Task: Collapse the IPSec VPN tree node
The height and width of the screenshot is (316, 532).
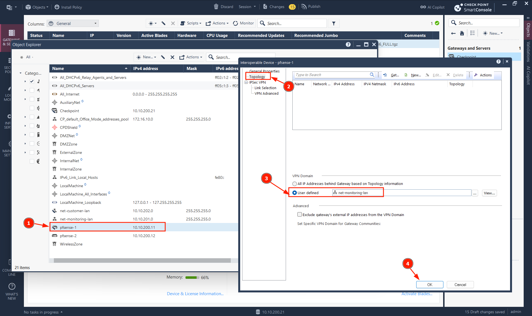Action: tap(246, 82)
